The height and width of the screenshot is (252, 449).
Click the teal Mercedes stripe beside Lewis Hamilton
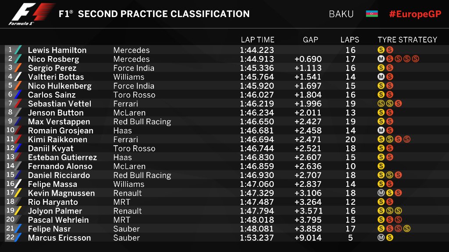pyautogui.click(x=20, y=50)
